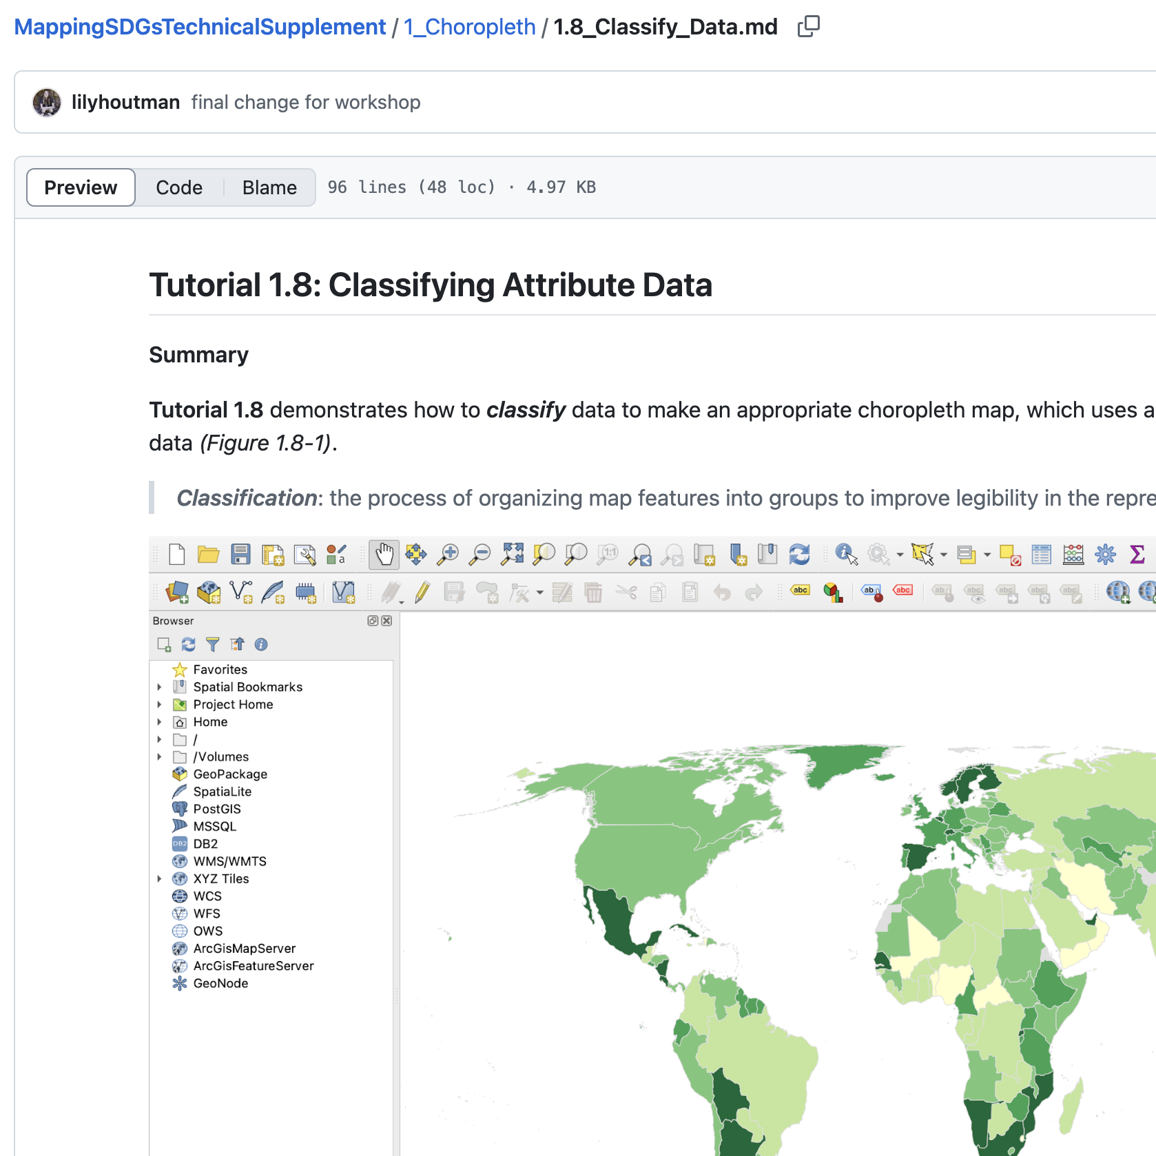The image size is (1156, 1156).
Task: Click the Zoom In magnifier tool
Action: (448, 555)
